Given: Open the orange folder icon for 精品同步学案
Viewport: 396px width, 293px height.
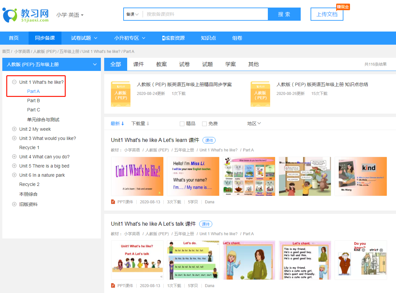Looking at the screenshot, I should 121,94.
